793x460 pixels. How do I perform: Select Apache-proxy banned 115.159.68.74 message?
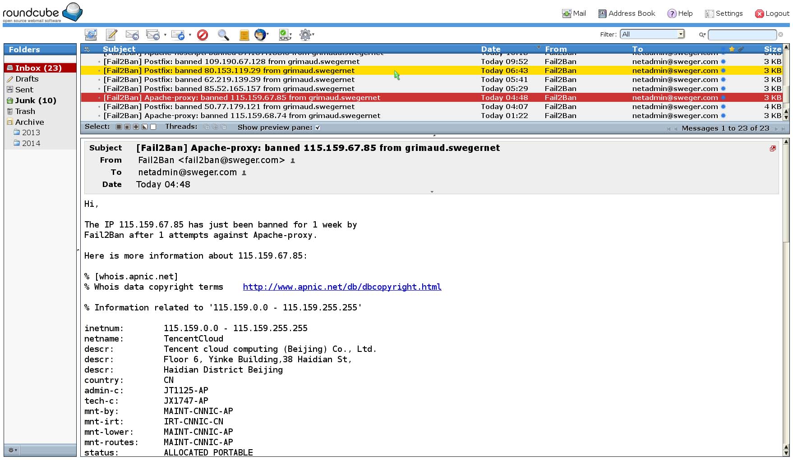click(x=431, y=116)
